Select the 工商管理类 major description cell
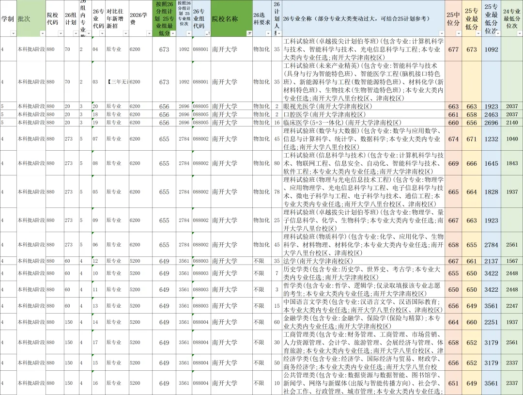This screenshot has width=523, height=395. click(363, 342)
